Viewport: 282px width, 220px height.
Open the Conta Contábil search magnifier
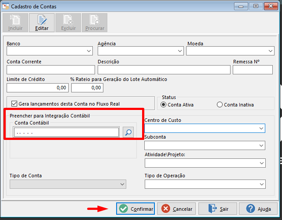coord(128,132)
